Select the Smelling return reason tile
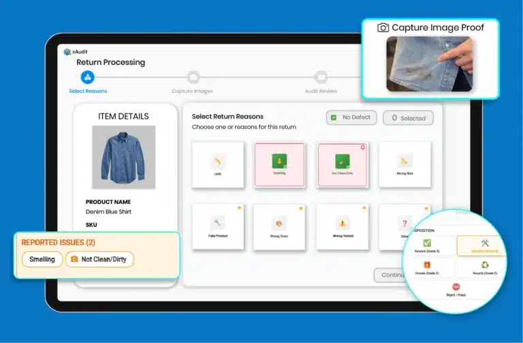The width and height of the screenshot is (523, 343). pyautogui.click(x=280, y=164)
